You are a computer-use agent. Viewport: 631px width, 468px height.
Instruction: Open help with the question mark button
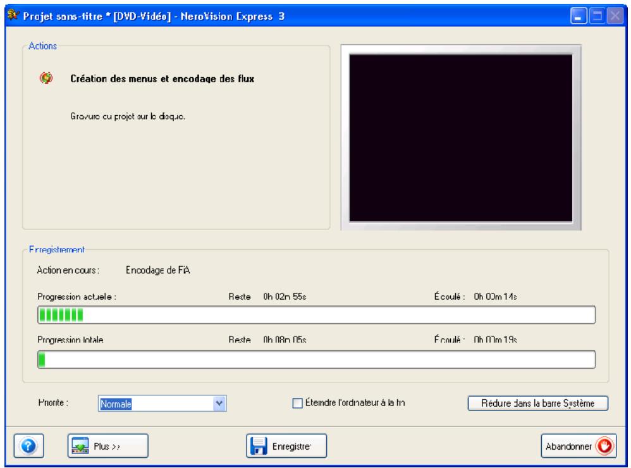point(28,445)
